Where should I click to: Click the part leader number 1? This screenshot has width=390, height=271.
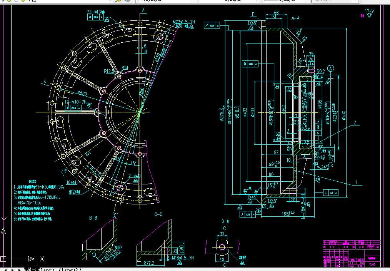pyautogui.click(x=357, y=182)
